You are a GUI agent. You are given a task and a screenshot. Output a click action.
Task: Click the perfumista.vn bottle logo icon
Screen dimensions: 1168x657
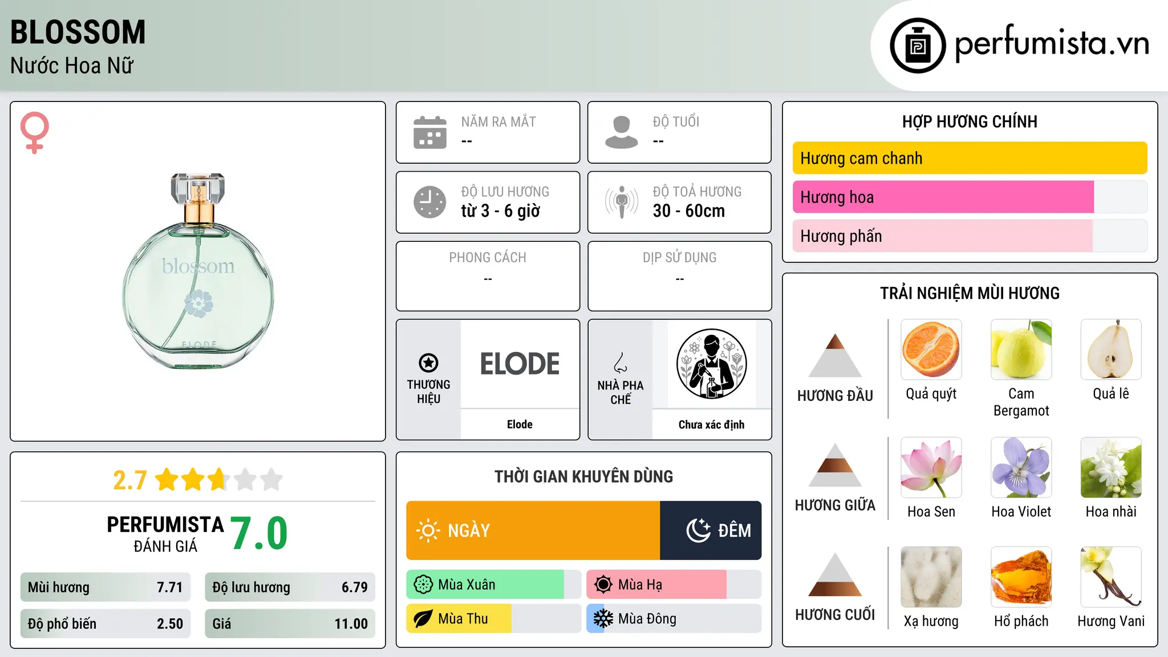coord(918,46)
